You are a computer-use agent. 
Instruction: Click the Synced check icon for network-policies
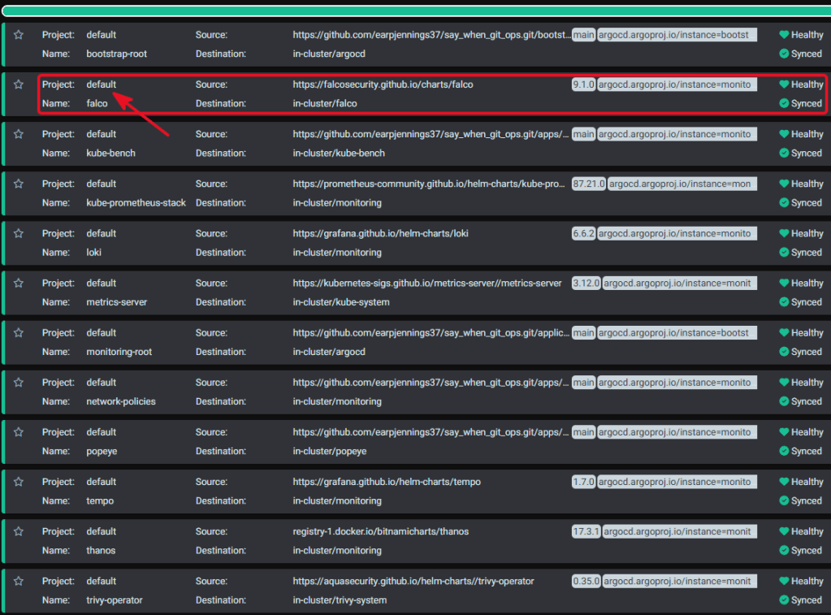coord(784,401)
